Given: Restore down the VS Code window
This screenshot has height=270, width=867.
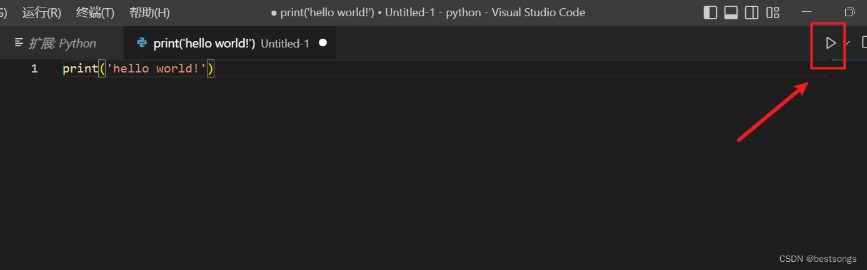Looking at the screenshot, I should tap(849, 12).
